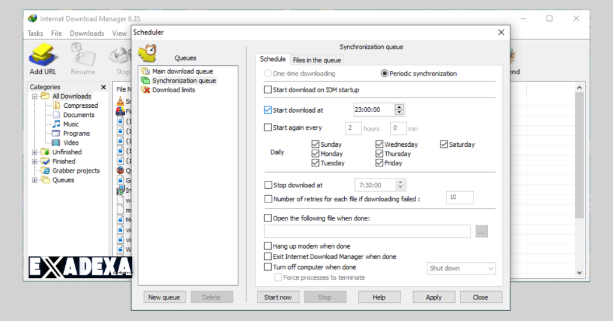613x321 pixels.
Task: Click the Start now button
Action: [x=278, y=297]
